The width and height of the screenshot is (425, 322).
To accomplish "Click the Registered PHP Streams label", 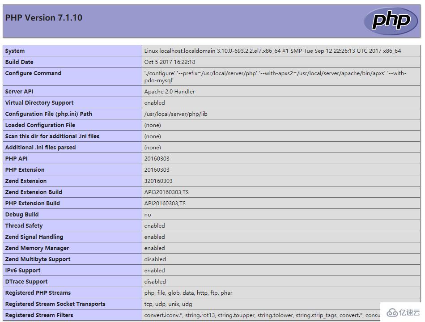I will tap(38, 292).
